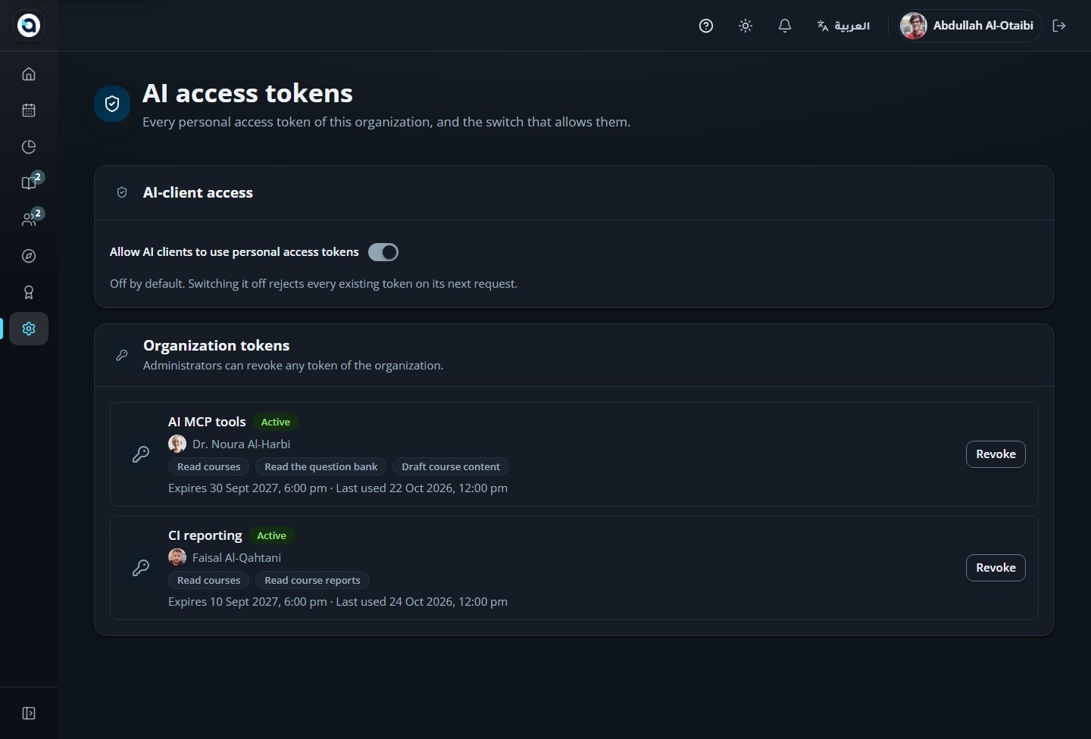Click key icon of AI MCP tools token

(141, 454)
